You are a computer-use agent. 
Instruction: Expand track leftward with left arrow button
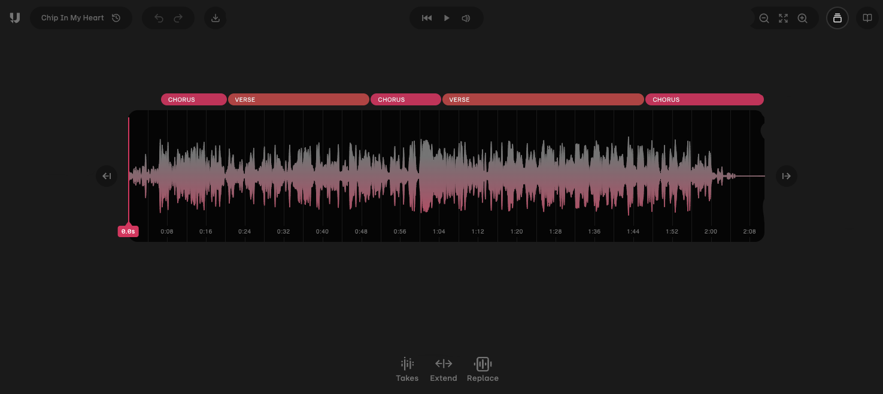[107, 176]
